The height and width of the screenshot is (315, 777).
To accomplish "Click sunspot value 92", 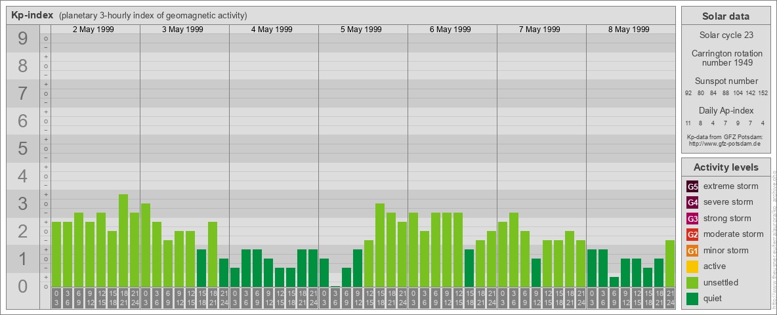I will pyautogui.click(x=688, y=93).
